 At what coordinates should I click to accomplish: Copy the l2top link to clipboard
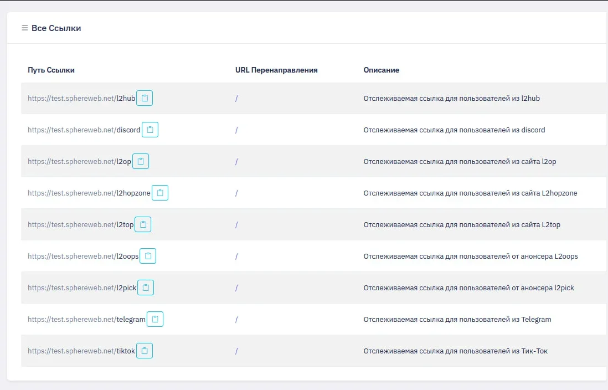(143, 224)
